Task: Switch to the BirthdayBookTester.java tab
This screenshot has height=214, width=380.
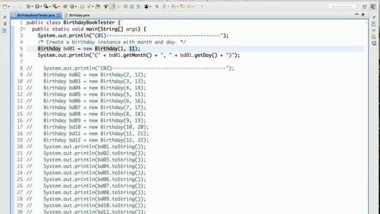Action: pyautogui.click(x=36, y=15)
